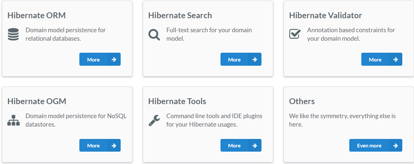The image size is (414, 164).
Task: Select the Hibernate Tools heading
Action: [x=177, y=101]
